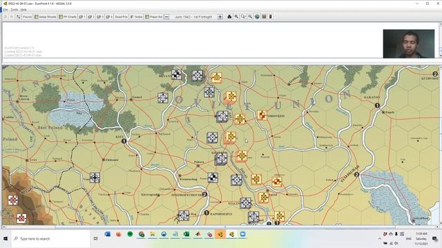
Task: Select the checkered grey unit near Bryansk
Action: [177, 74]
